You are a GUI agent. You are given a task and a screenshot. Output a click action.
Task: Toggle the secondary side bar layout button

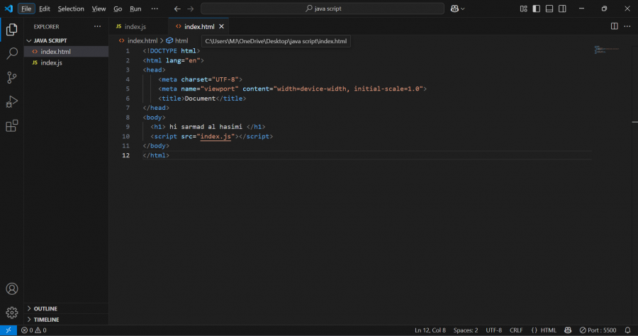562,9
